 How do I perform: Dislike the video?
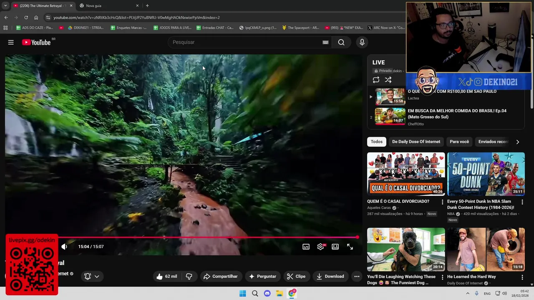pyautogui.click(x=189, y=276)
